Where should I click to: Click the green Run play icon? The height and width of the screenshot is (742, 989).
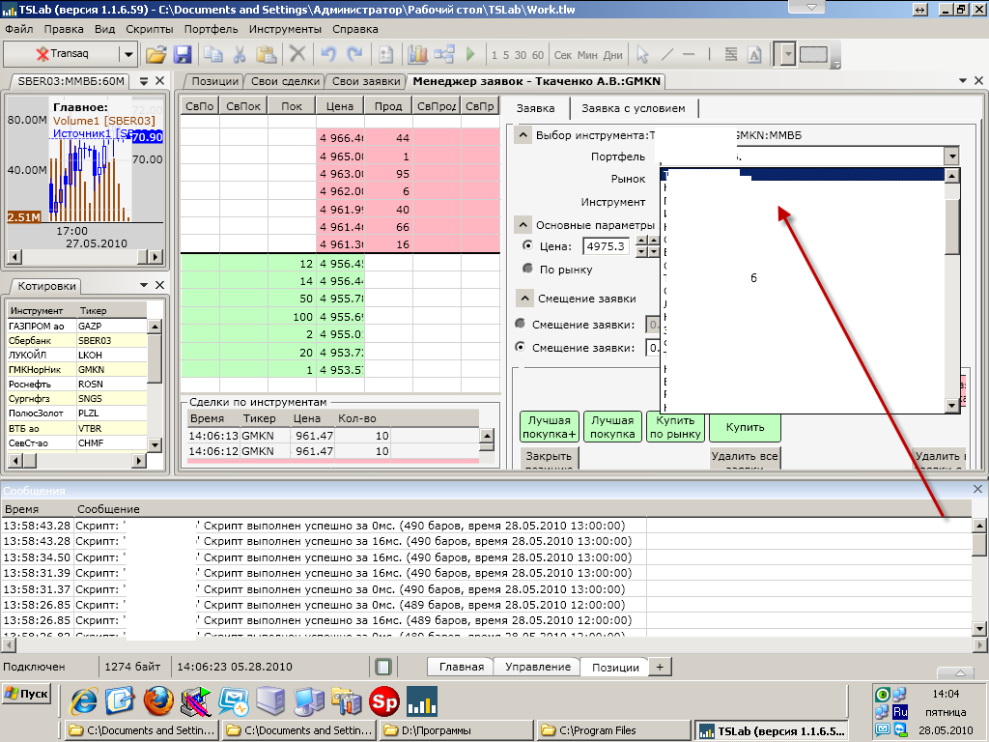tap(470, 54)
